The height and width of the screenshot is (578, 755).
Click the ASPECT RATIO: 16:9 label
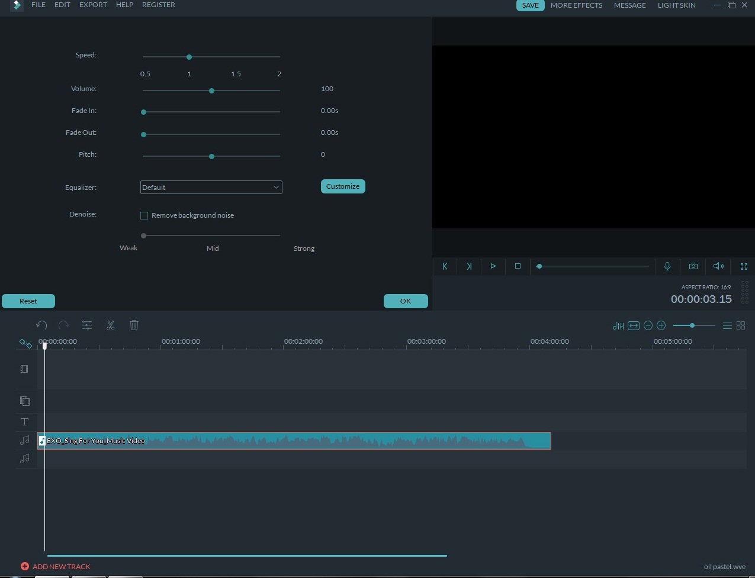pyautogui.click(x=706, y=287)
